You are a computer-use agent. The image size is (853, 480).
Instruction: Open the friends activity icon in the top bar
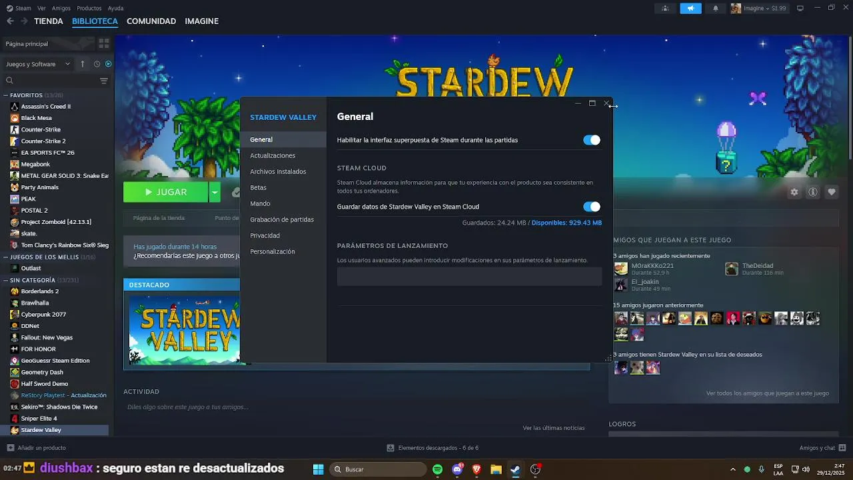[x=665, y=8]
